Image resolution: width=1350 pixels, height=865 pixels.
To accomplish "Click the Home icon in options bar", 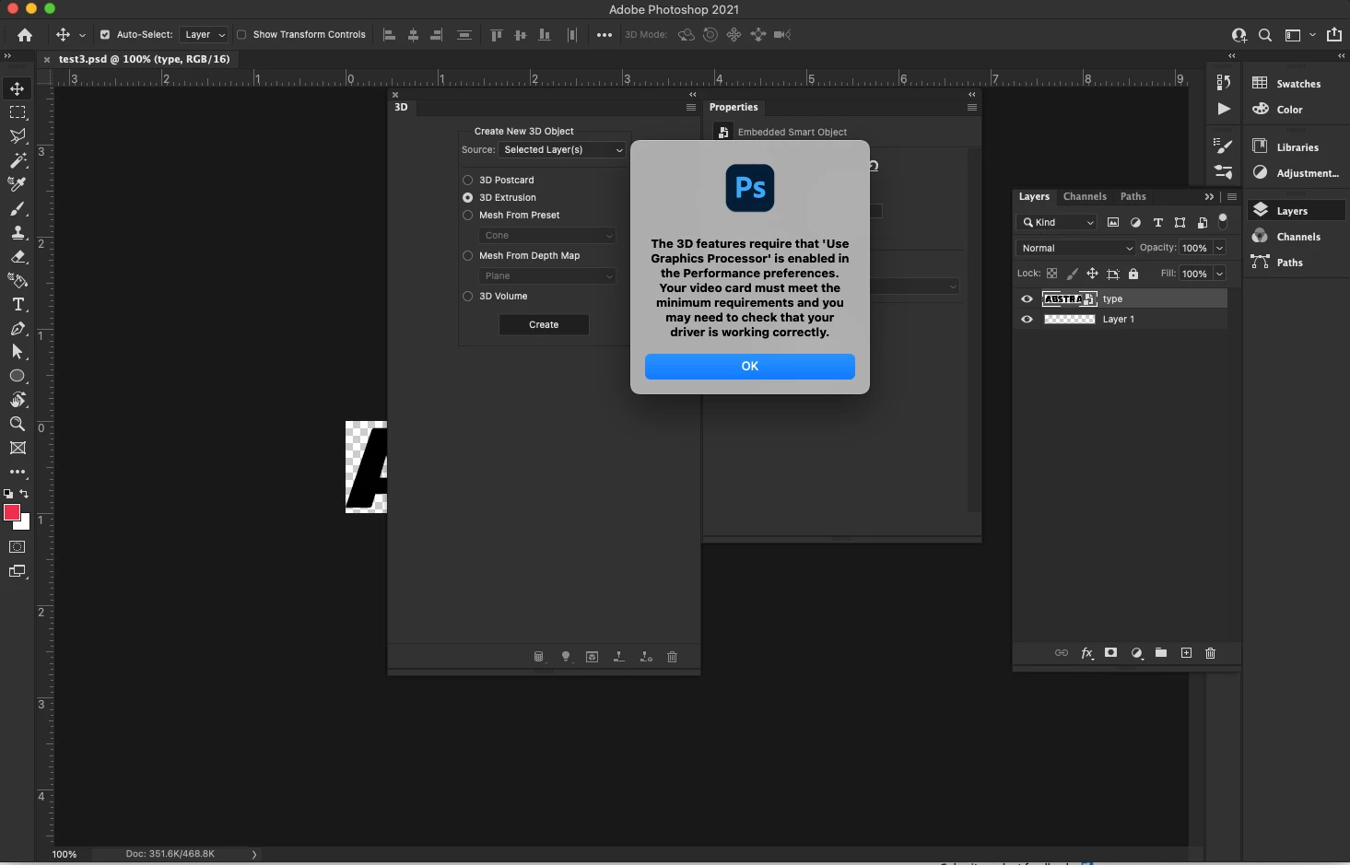I will pos(25,35).
